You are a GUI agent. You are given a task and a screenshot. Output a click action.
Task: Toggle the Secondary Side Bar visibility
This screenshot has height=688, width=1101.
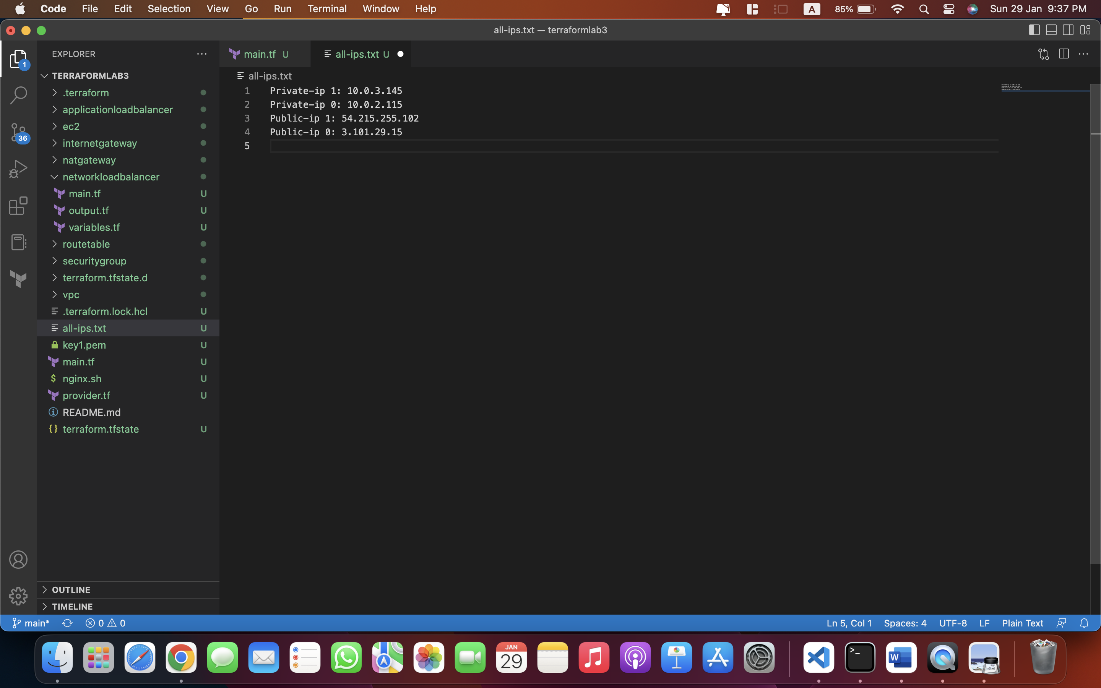(x=1068, y=30)
